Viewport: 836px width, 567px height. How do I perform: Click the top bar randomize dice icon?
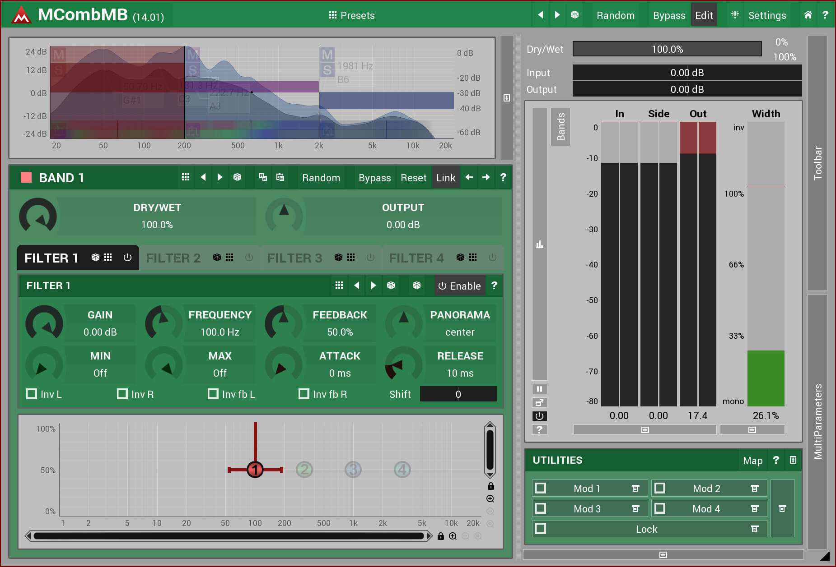(x=574, y=15)
